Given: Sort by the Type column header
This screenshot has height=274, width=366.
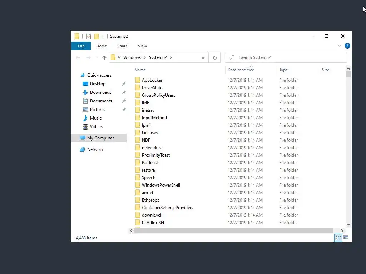Looking at the screenshot, I should click(x=283, y=70).
